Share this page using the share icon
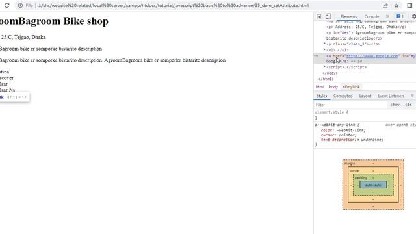 click(x=385, y=5)
